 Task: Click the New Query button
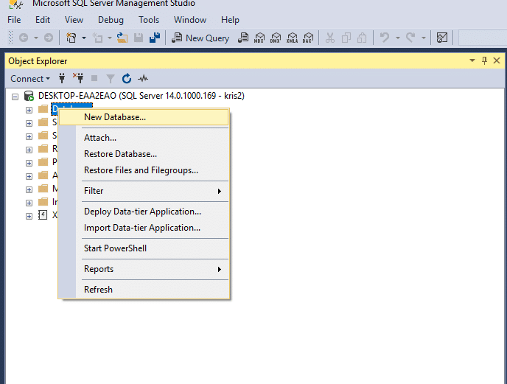pyautogui.click(x=200, y=38)
